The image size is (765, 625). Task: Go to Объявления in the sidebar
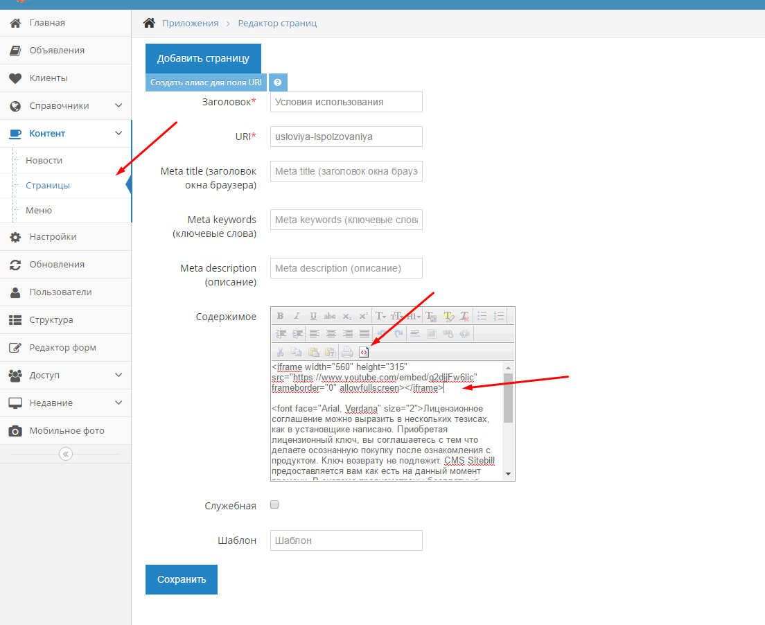(x=65, y=51)
